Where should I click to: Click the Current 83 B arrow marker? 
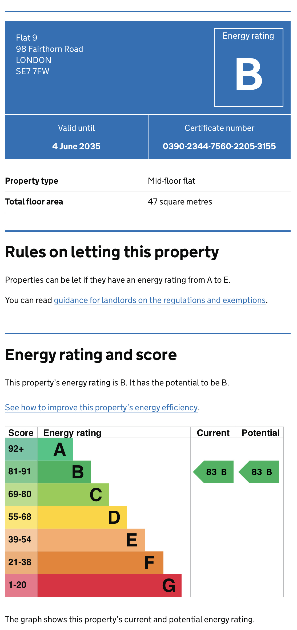tap(214, 472)
